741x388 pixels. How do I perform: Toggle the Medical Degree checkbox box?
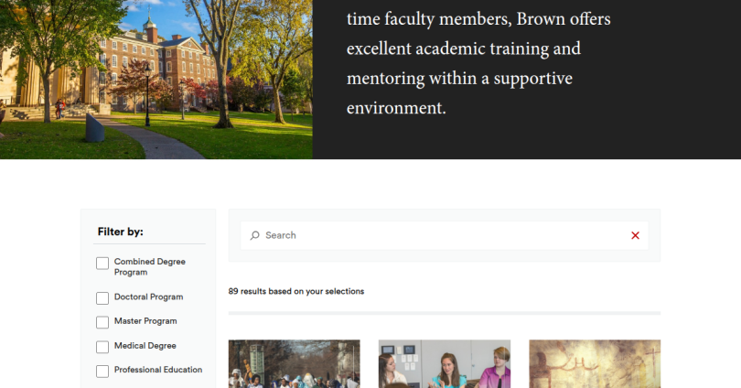102,347
